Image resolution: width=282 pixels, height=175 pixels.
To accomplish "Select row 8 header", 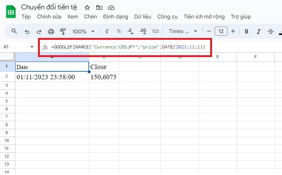I will click(x=7, y=125).
